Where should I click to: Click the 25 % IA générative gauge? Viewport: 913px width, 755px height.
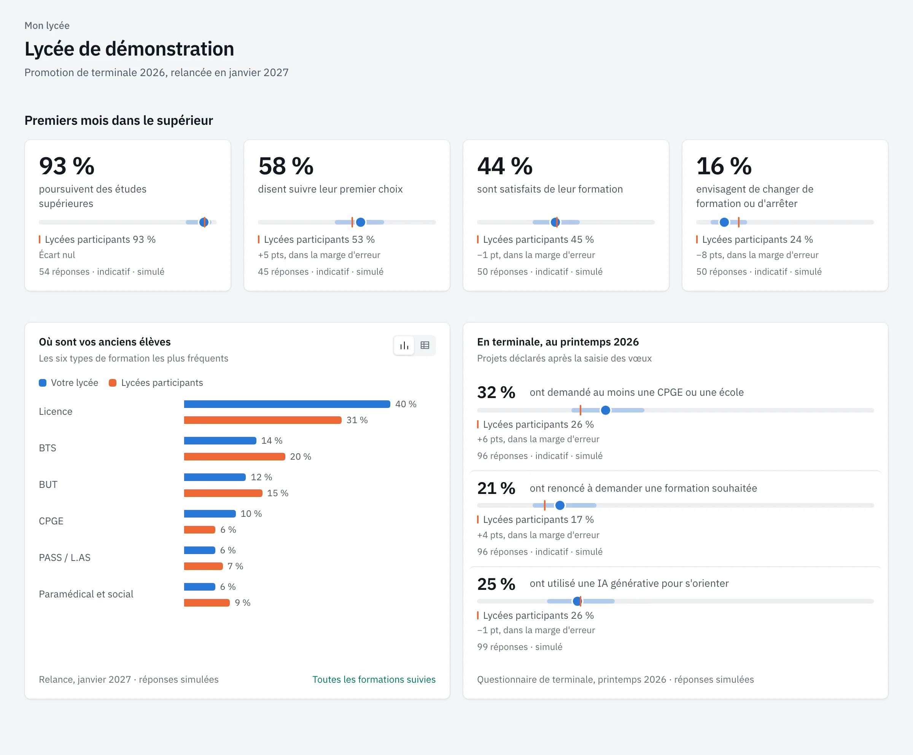[x=676, y=601]
